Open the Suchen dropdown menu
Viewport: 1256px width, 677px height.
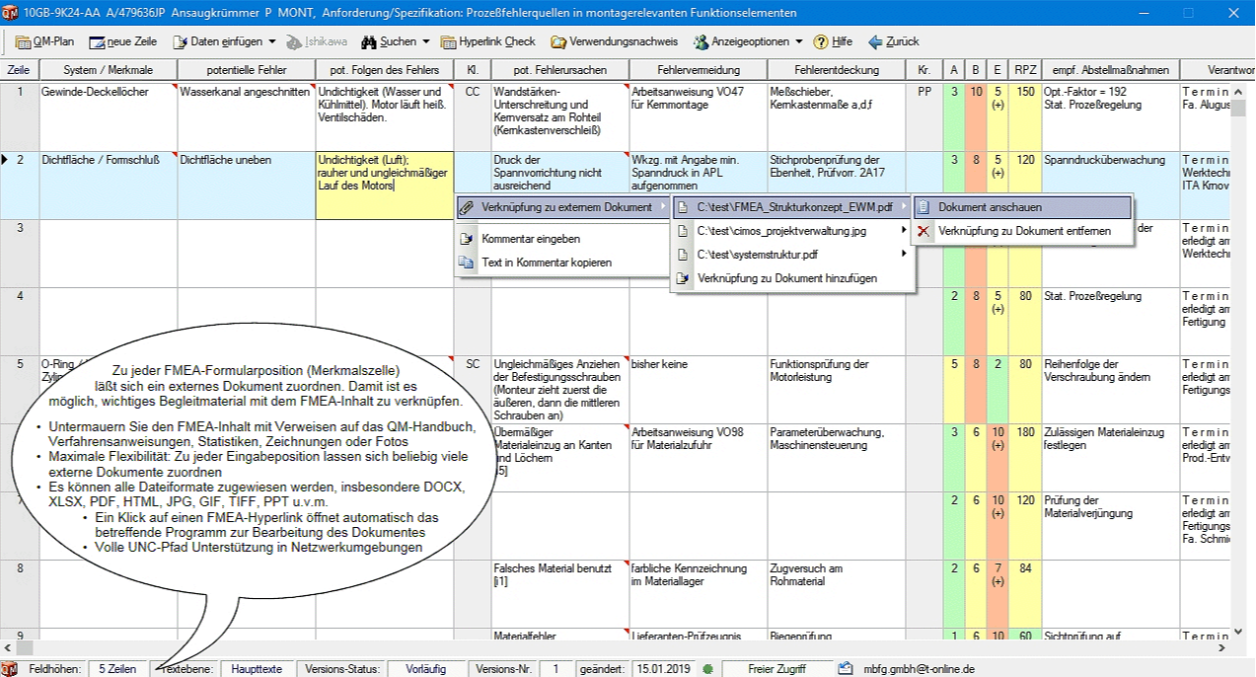(426, 41)
